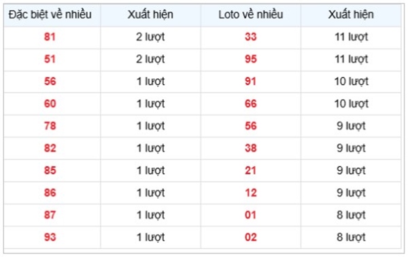Click loto number 02 in last row

pyautogui.click(x=250, y=237)
